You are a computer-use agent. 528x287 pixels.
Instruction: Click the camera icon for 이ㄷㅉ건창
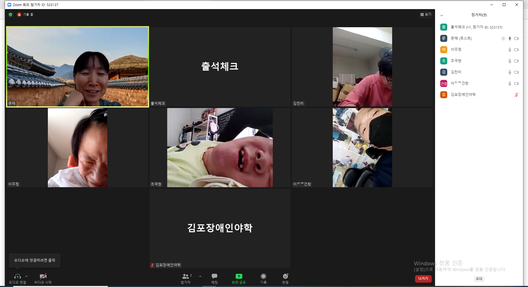click(516, 84)
